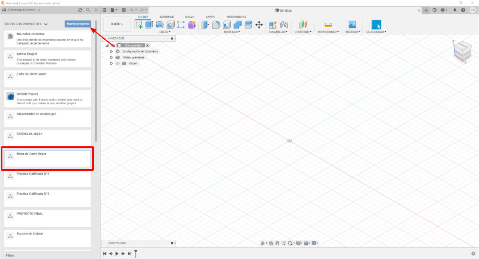Select the Extrude tool
The image size is (479, 259).
point(149,25)
